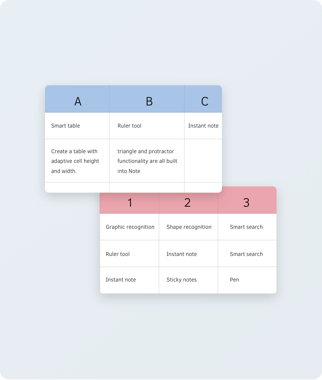The image size is (322, 380).
Task: Click the "Sticky notes" cell
Action: pyautogui.click(x=182, y=280)
